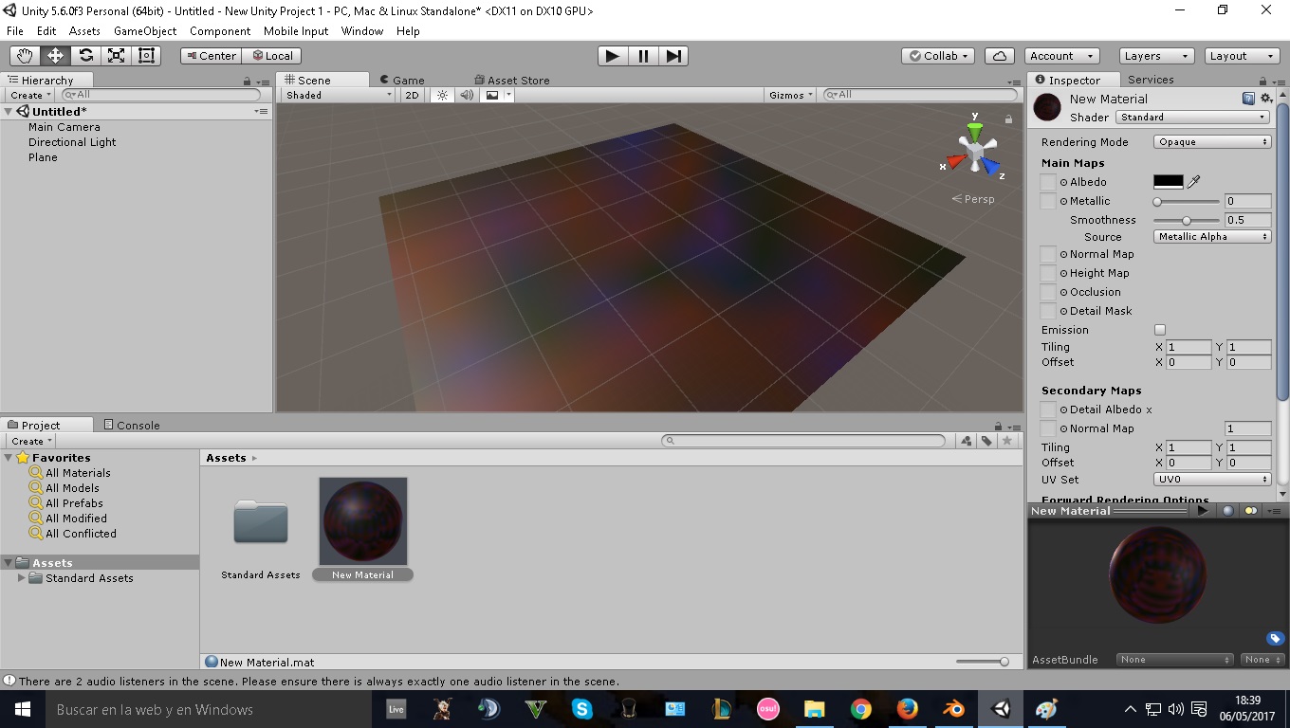1290x728 pixels.
Task: Open the Gizmos dropdown
Action: [792, 95]
